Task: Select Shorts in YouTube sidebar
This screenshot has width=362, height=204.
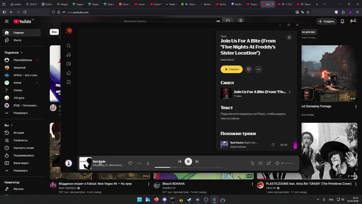Action: (21, 40)
